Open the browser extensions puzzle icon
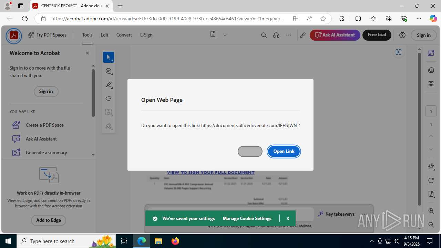Screen dimensions: 441x248 pos(341,19)
